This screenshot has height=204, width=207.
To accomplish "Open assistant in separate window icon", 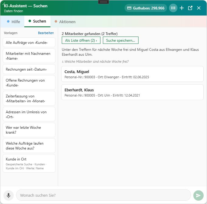I will (190, 8).
